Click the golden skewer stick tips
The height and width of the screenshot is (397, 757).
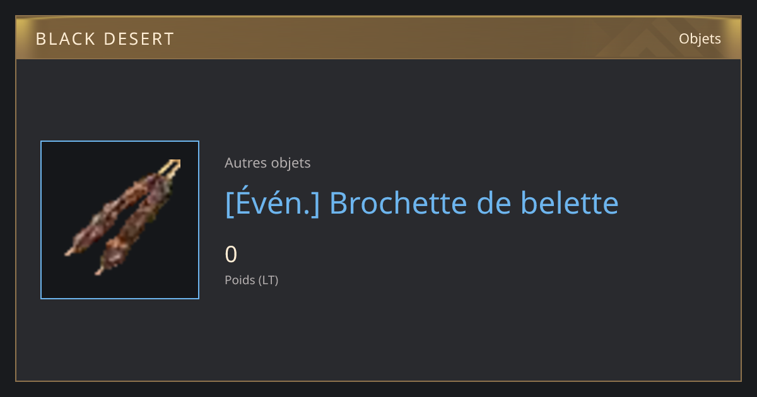[x=171, y=165]
